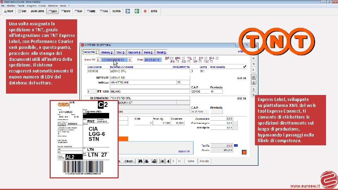The image size is (338, 190).
Task: Toggle the FSC checkbox
Action: tap(211, 62)
